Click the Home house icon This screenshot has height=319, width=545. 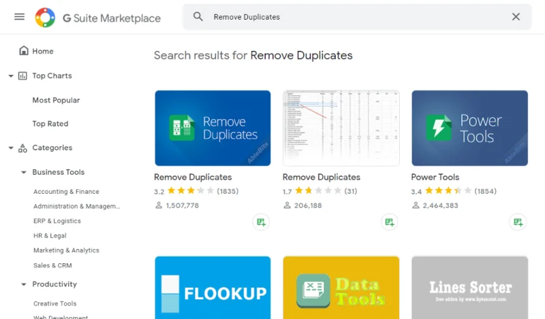[x=24, y=51]
